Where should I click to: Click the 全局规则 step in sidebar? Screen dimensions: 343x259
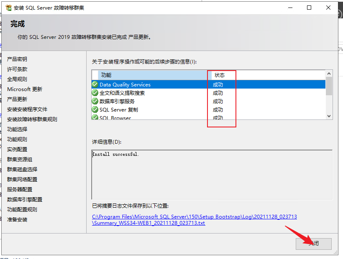(17, 79)
